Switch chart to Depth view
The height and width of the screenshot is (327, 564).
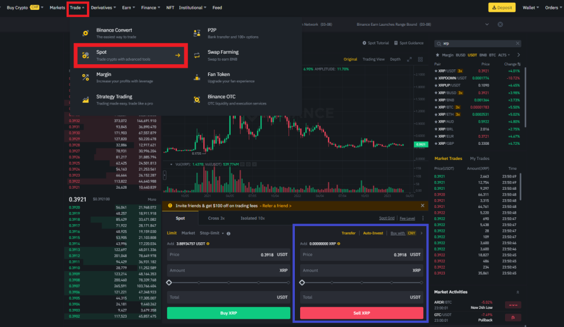(395, 60)
